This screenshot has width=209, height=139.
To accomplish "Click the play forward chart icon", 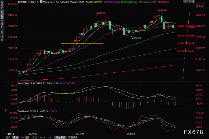I will pos(191,2).
